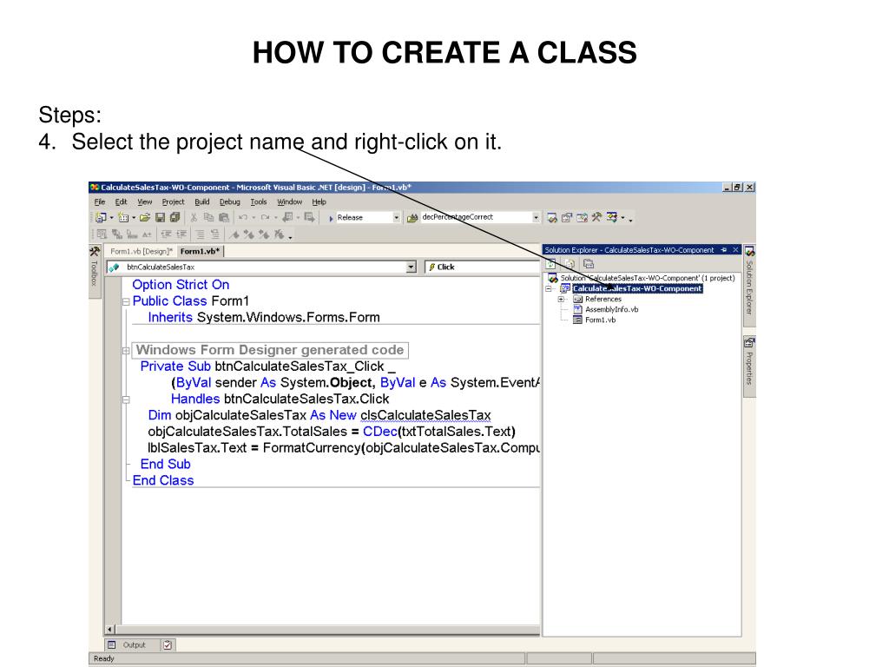Screen dimensions: 889x667
Task: Collapse the btnCalculateSalesTax_Click sub outline
Action: 126,400
